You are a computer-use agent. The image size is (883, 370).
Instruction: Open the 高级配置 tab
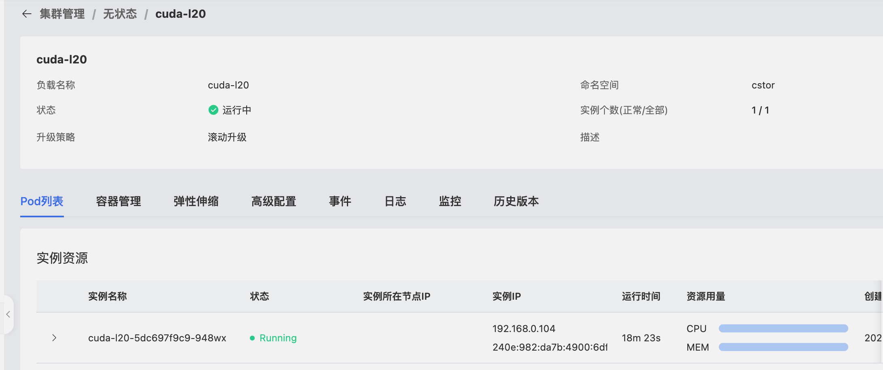click(x=274, y=201)
